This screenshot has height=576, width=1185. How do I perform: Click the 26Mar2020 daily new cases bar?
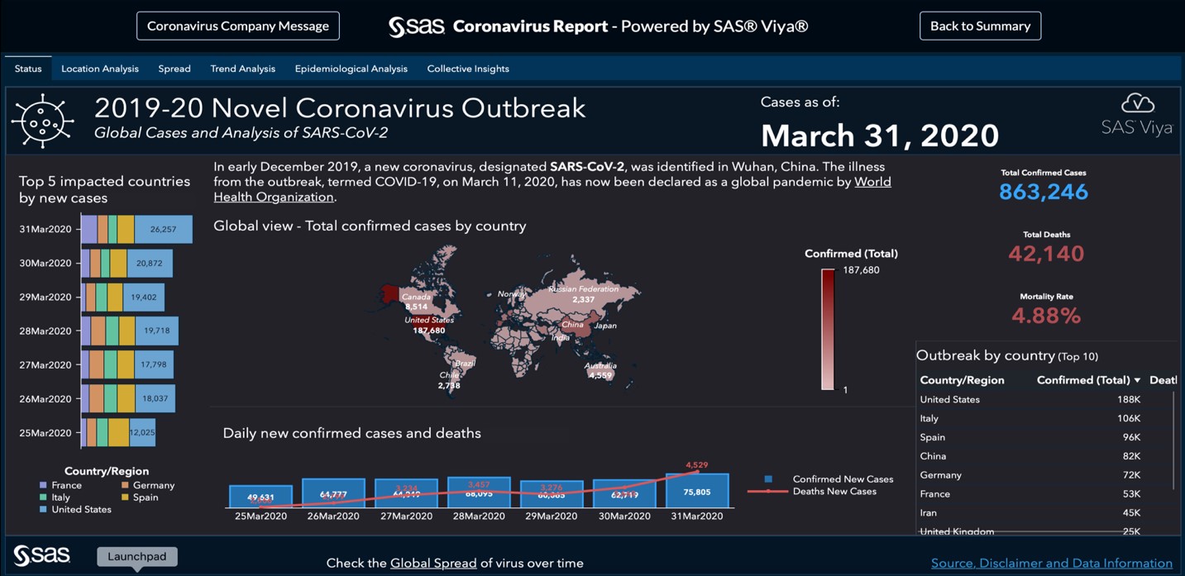[x=333, y=493]
